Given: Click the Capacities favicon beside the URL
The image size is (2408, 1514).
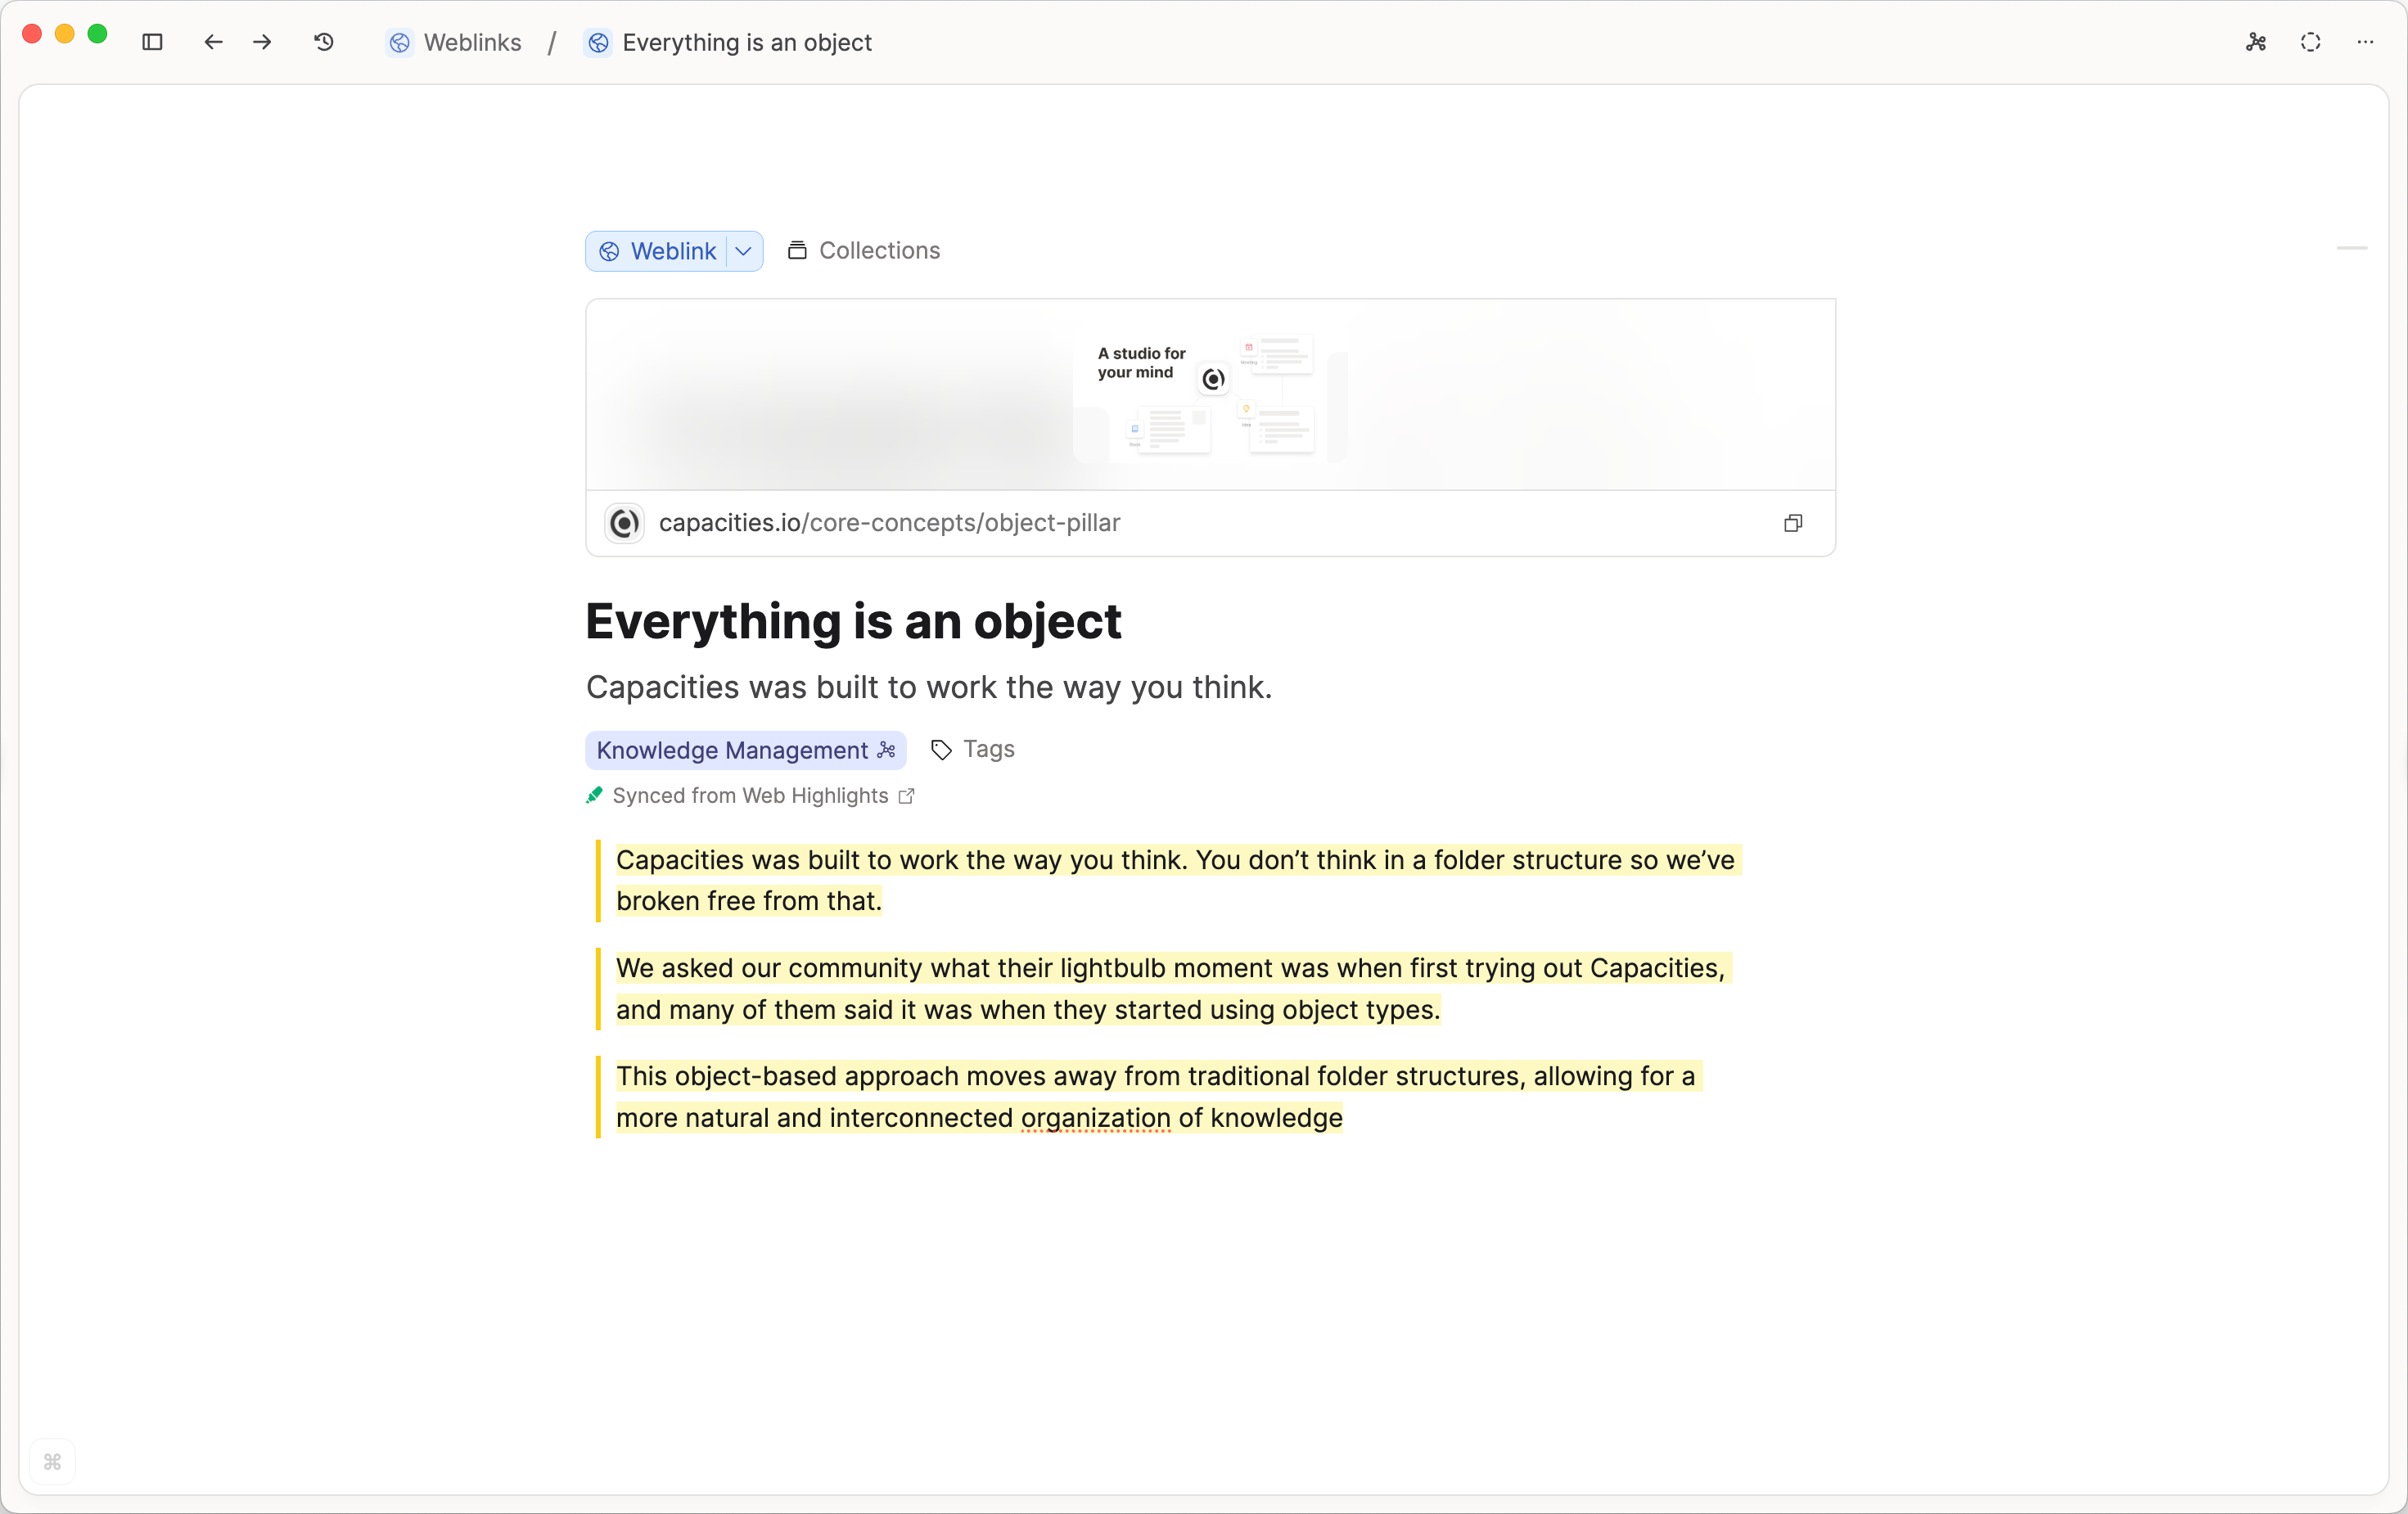Looking at the screenshot, I should pos(622,523).
